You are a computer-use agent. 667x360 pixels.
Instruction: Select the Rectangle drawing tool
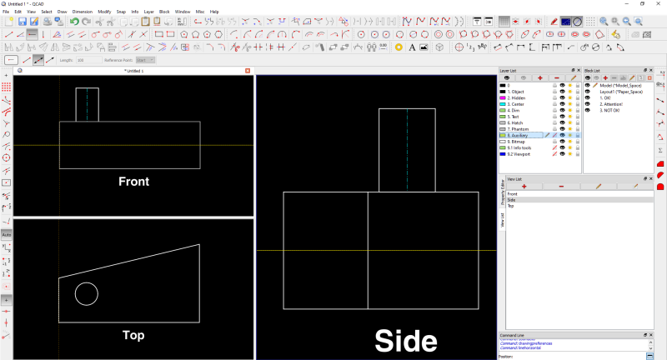tap(158, 34)
